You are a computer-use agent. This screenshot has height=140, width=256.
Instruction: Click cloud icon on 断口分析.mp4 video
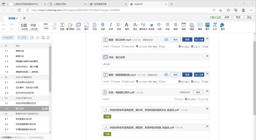(166, 39)
